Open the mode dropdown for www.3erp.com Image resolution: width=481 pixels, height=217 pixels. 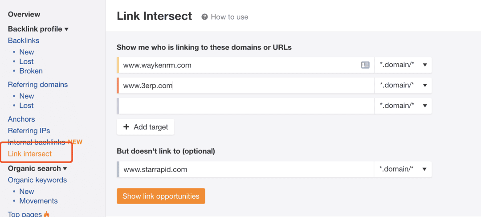coord(403,85)
